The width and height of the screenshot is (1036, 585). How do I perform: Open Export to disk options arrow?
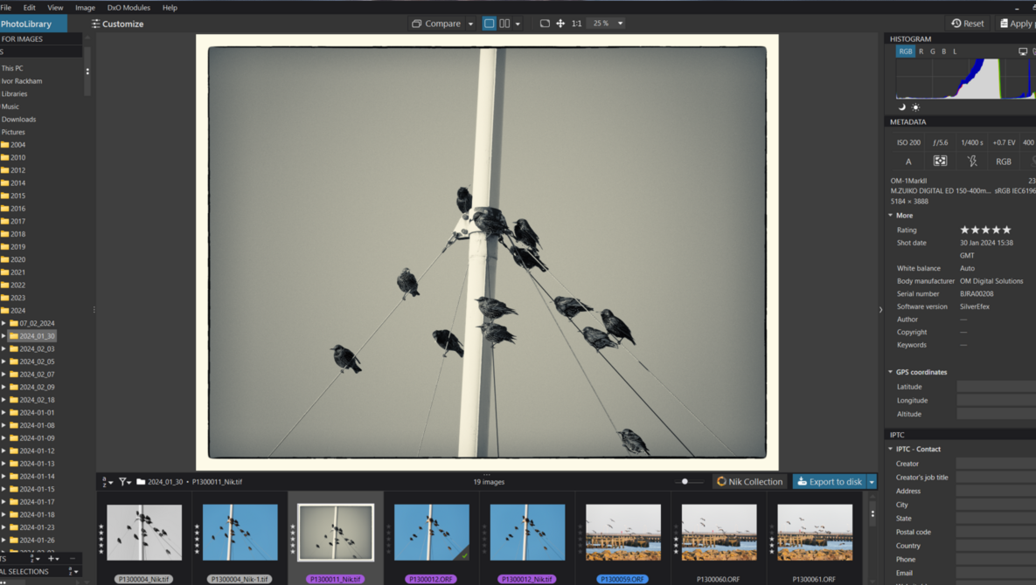point(872,481)
